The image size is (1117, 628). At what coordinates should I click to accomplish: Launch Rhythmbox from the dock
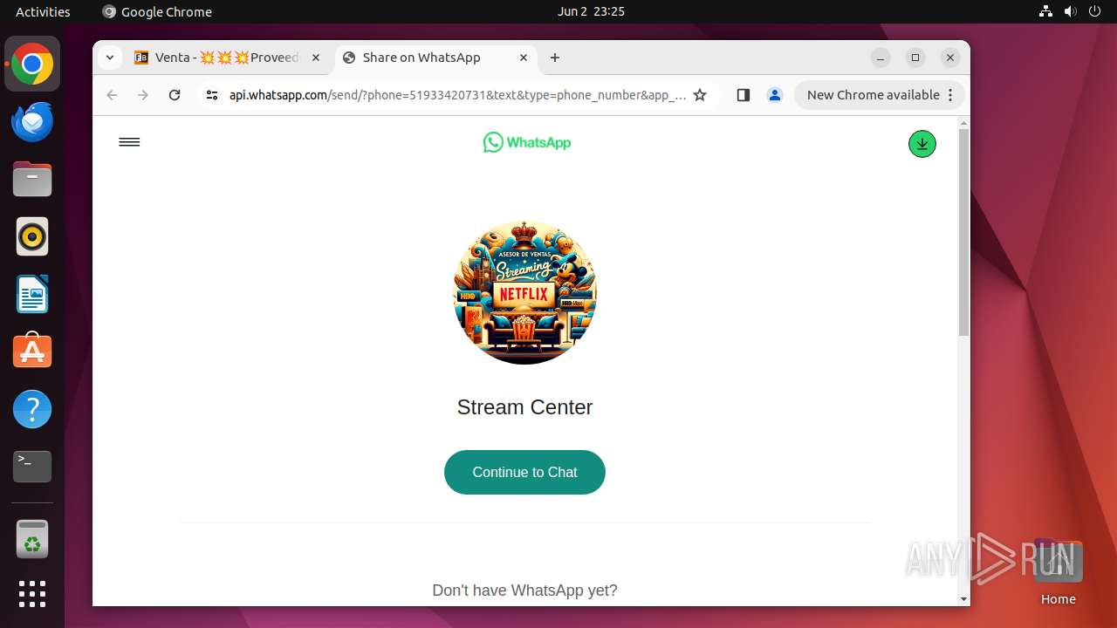tap(32, 236)
